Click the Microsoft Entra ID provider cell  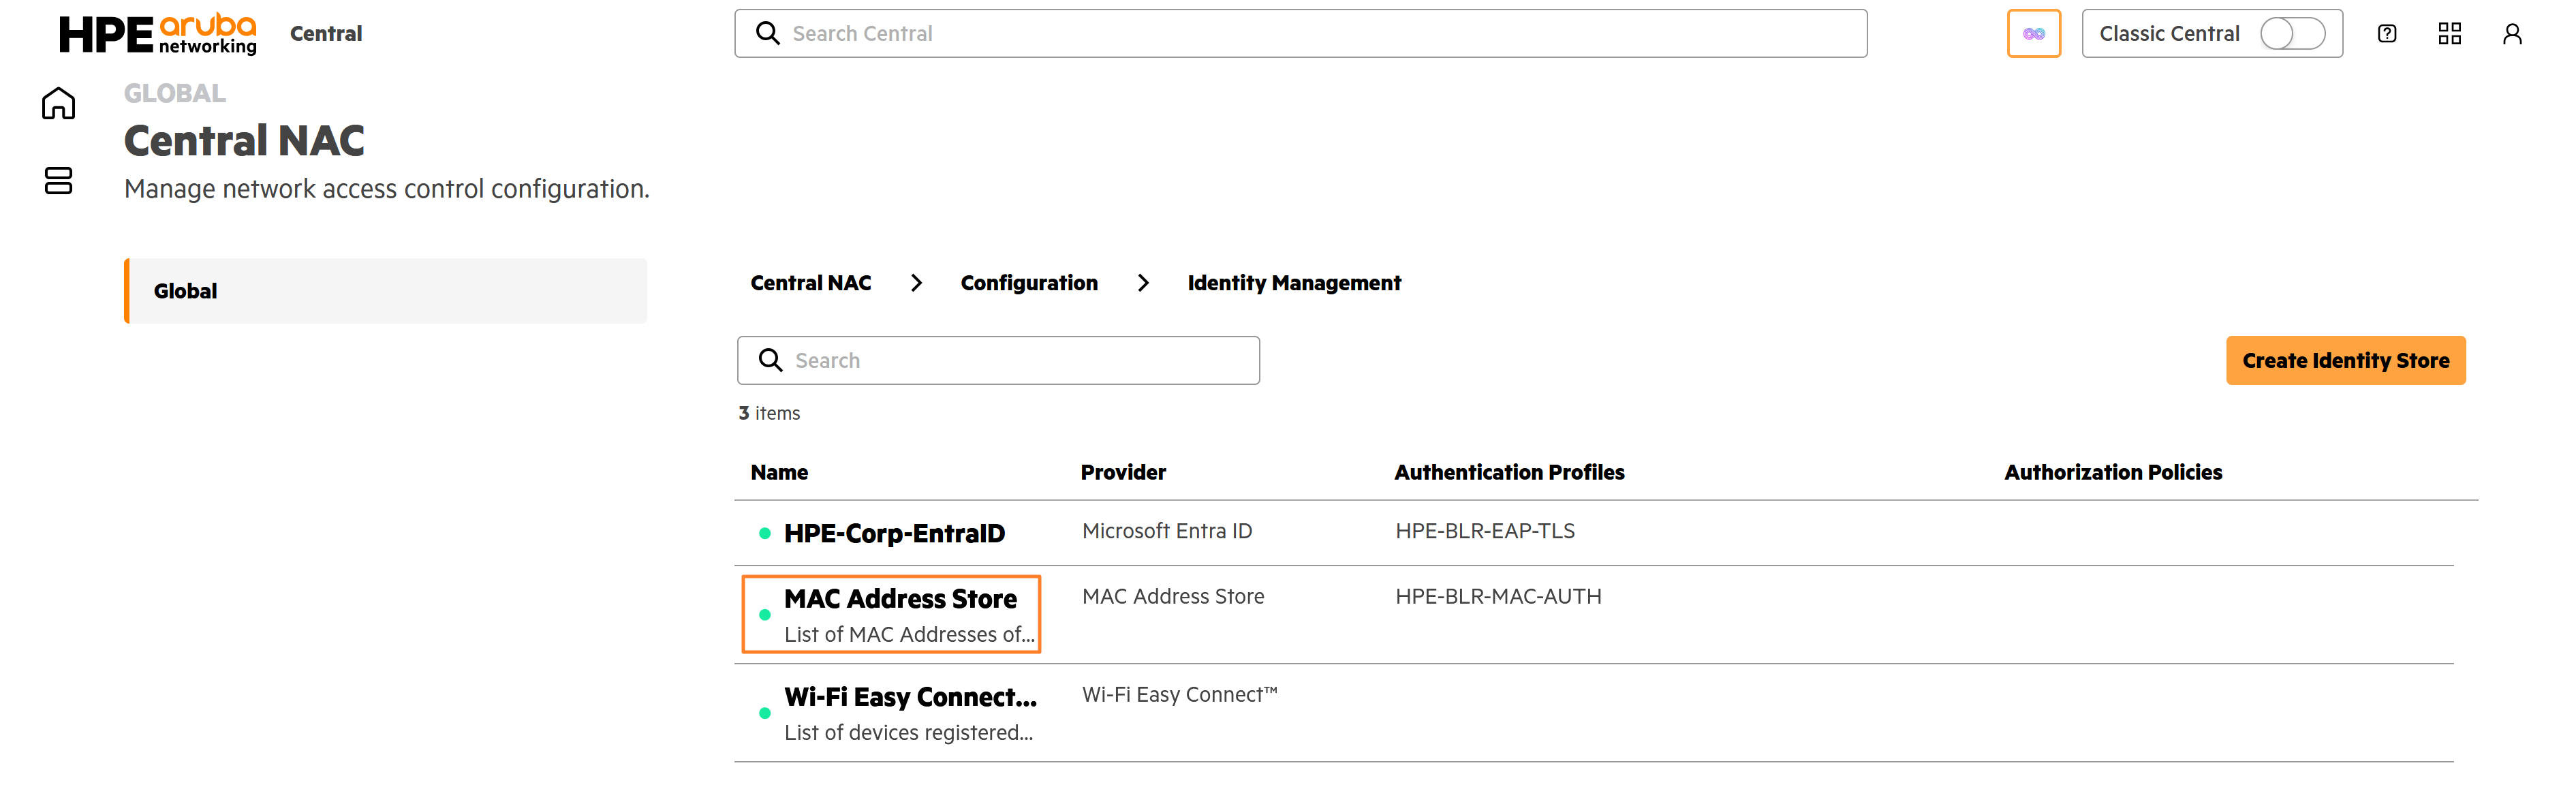pyautogui.click(x=1167, y=531)
